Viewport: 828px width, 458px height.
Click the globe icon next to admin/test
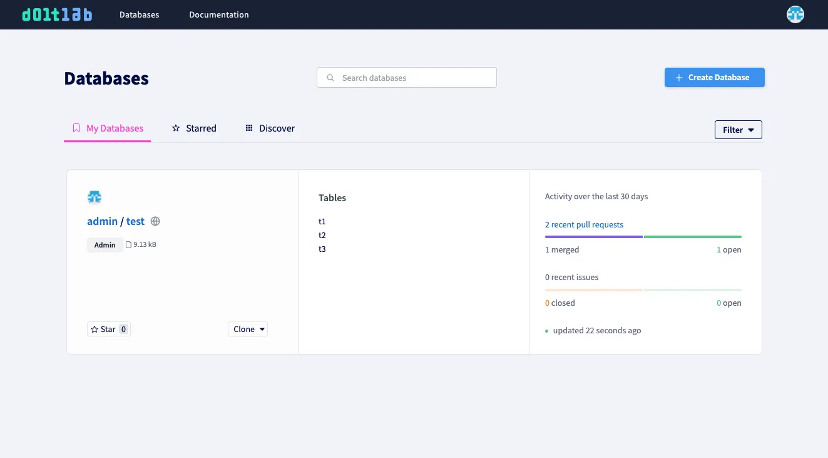(155, 221)
